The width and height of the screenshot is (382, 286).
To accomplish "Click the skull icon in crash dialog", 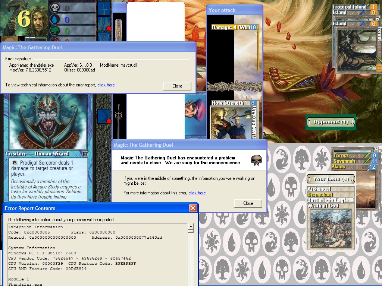I will tap(256, 160).
